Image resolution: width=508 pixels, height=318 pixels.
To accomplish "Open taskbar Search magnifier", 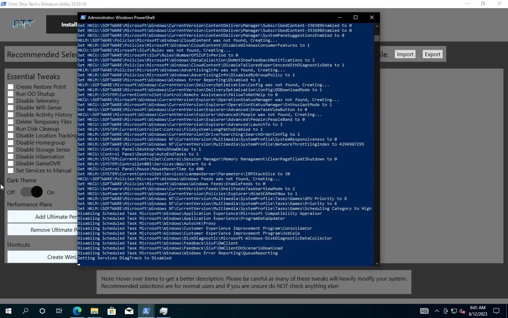I will [25, 311].
